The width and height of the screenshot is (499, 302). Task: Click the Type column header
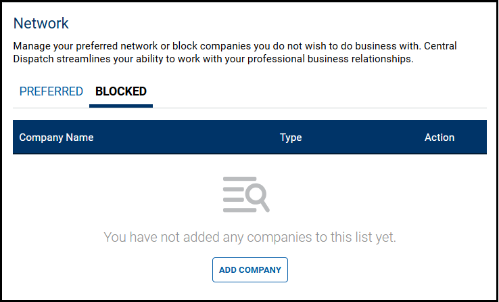coord(291,137)
